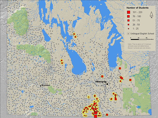The image size is (158, 118).
Task: Click the 101 - 220 legend square
Action: click(x=128, y=12)
